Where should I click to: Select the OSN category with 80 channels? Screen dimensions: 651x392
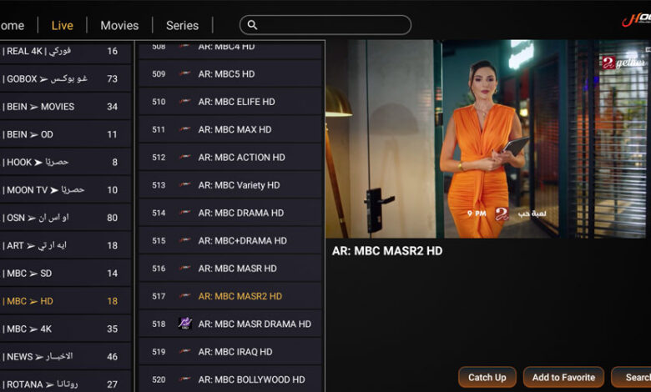pos(65,218)
